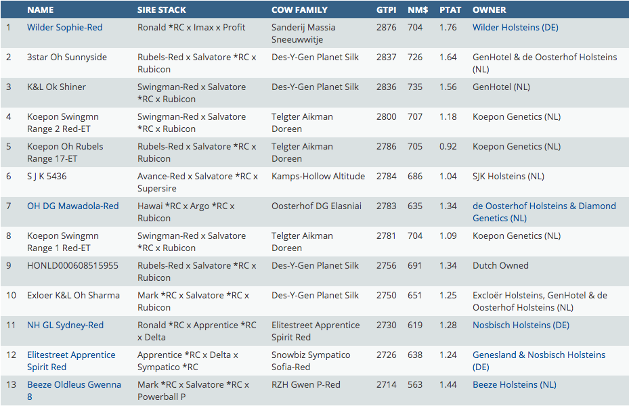The width and height of the screenshot is (629, 406).
Task: Click the COW FAMILY column header
Action: tap(299, 10)
